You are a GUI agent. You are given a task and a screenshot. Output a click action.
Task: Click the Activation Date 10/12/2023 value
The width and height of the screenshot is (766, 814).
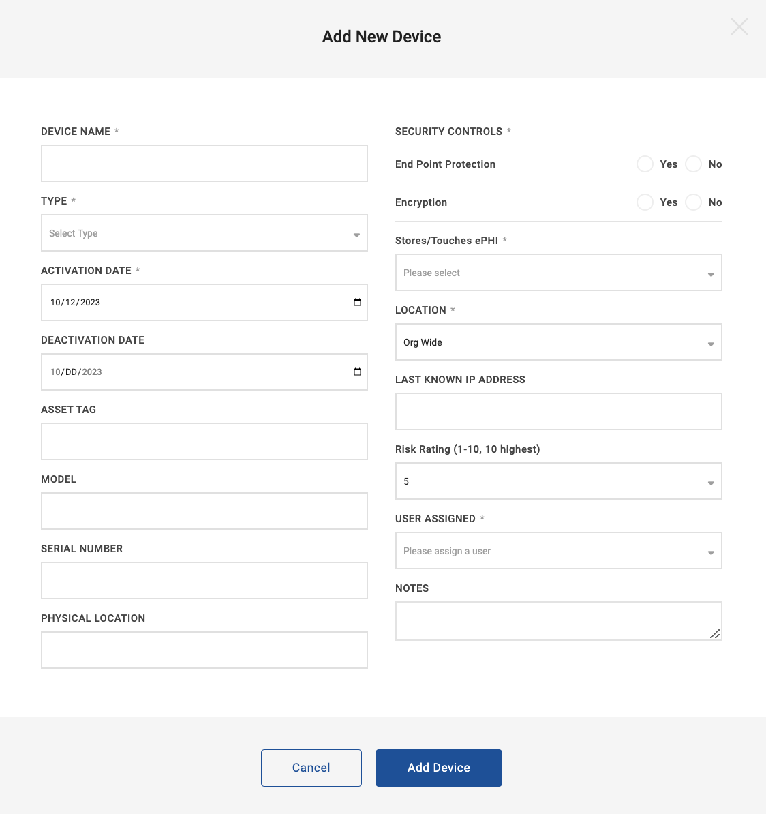coord(75,303)
